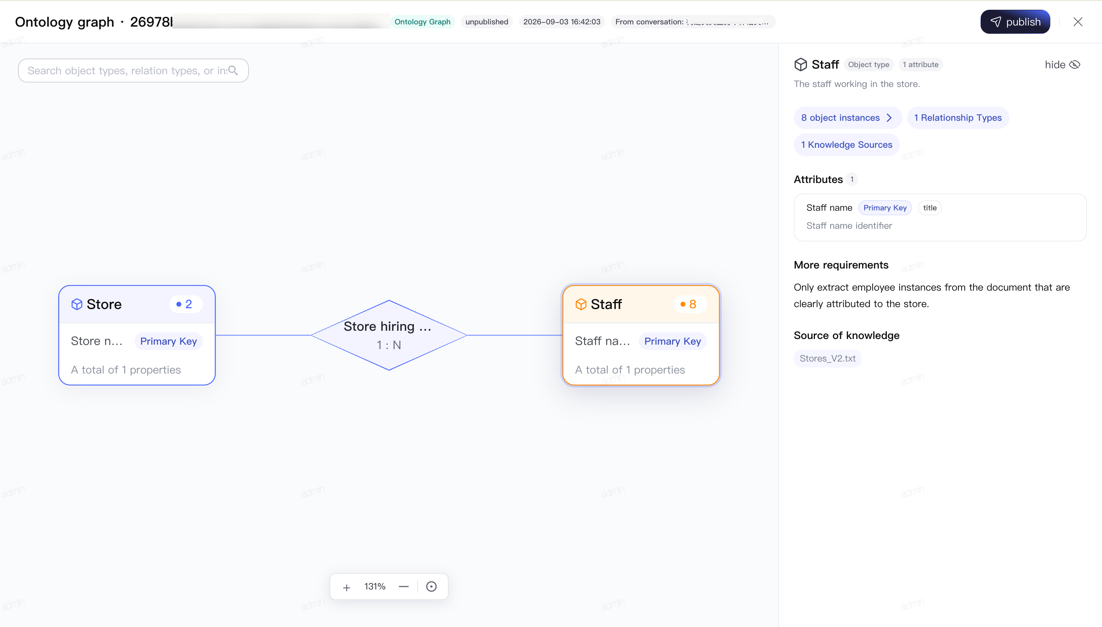Click the publish button
The height and width of the screenshot is (627, 1102).
pos(1015,22)
